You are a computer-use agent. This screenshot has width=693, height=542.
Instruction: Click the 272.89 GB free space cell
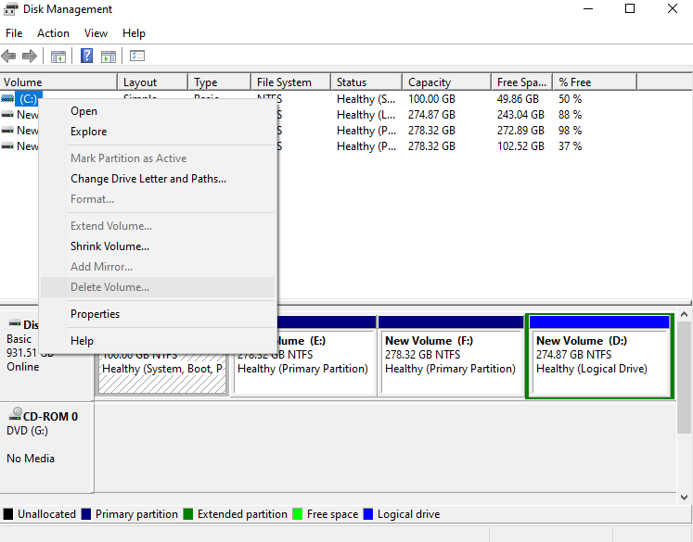point(520,131)
